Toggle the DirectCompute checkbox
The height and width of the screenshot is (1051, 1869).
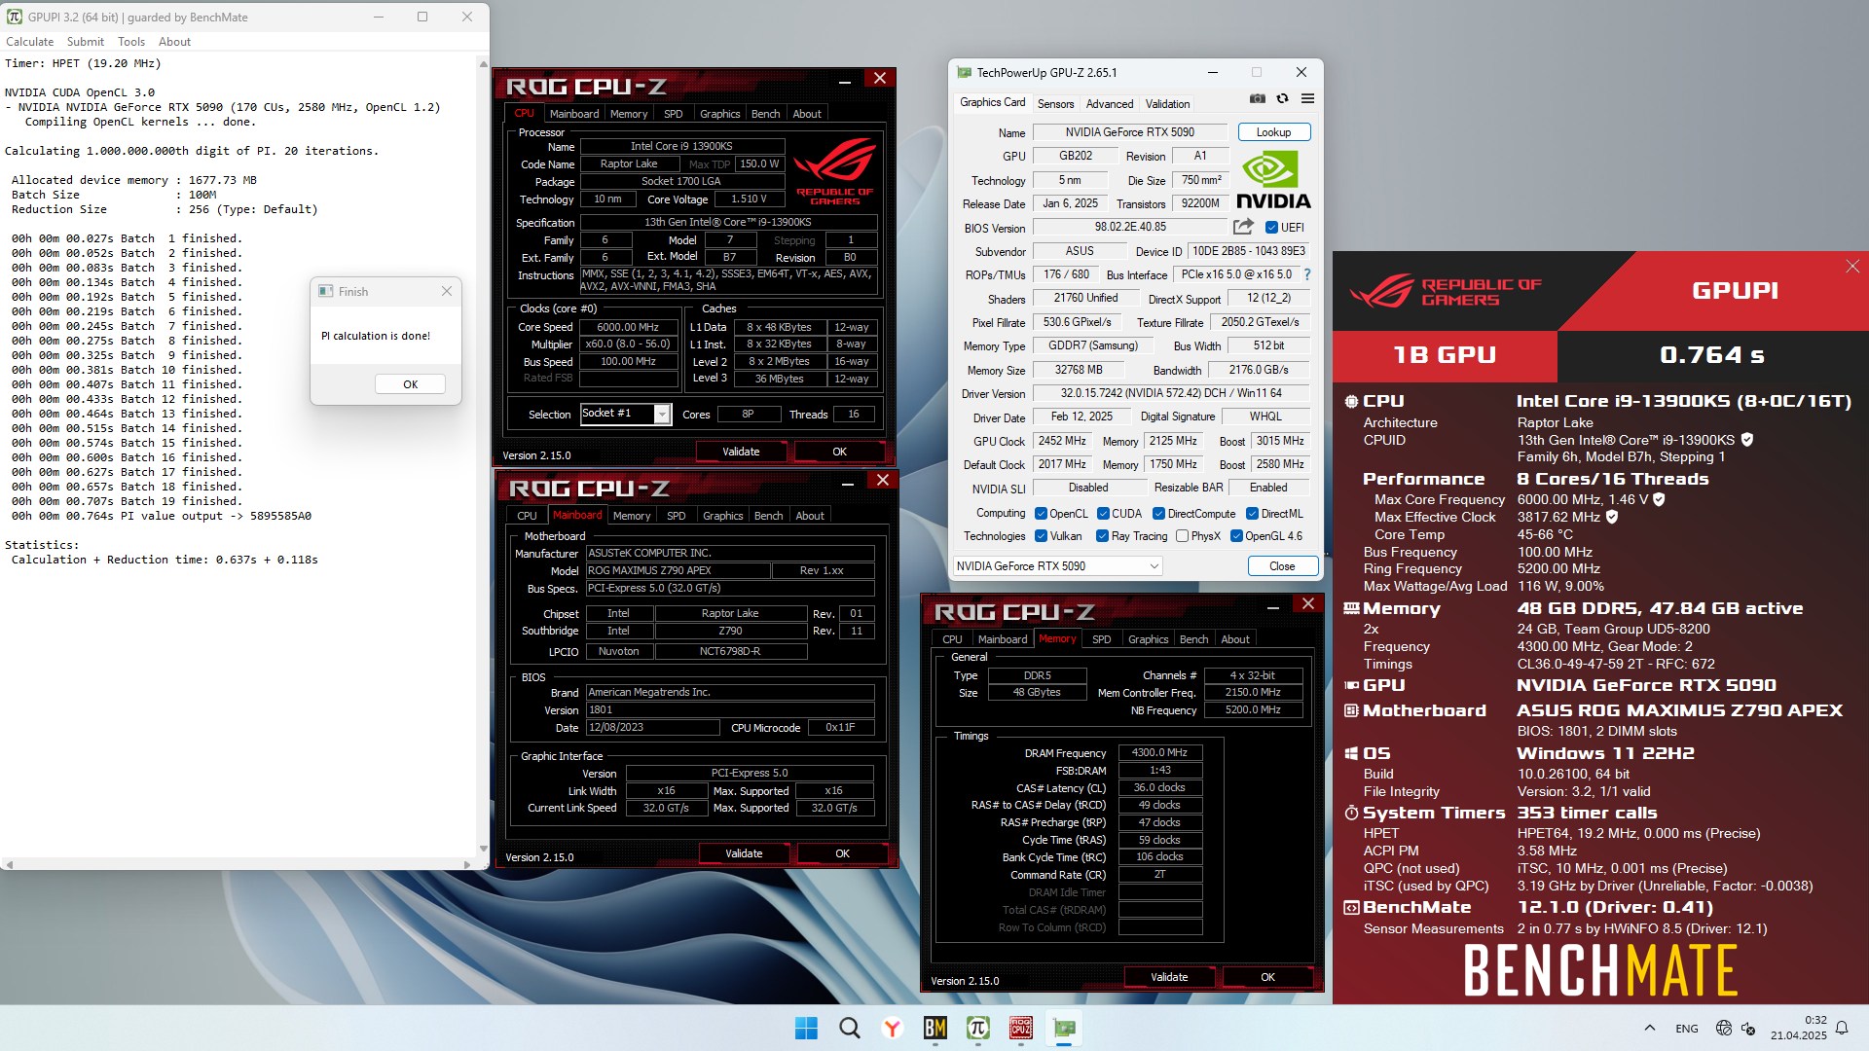[x=1158, y=514]
